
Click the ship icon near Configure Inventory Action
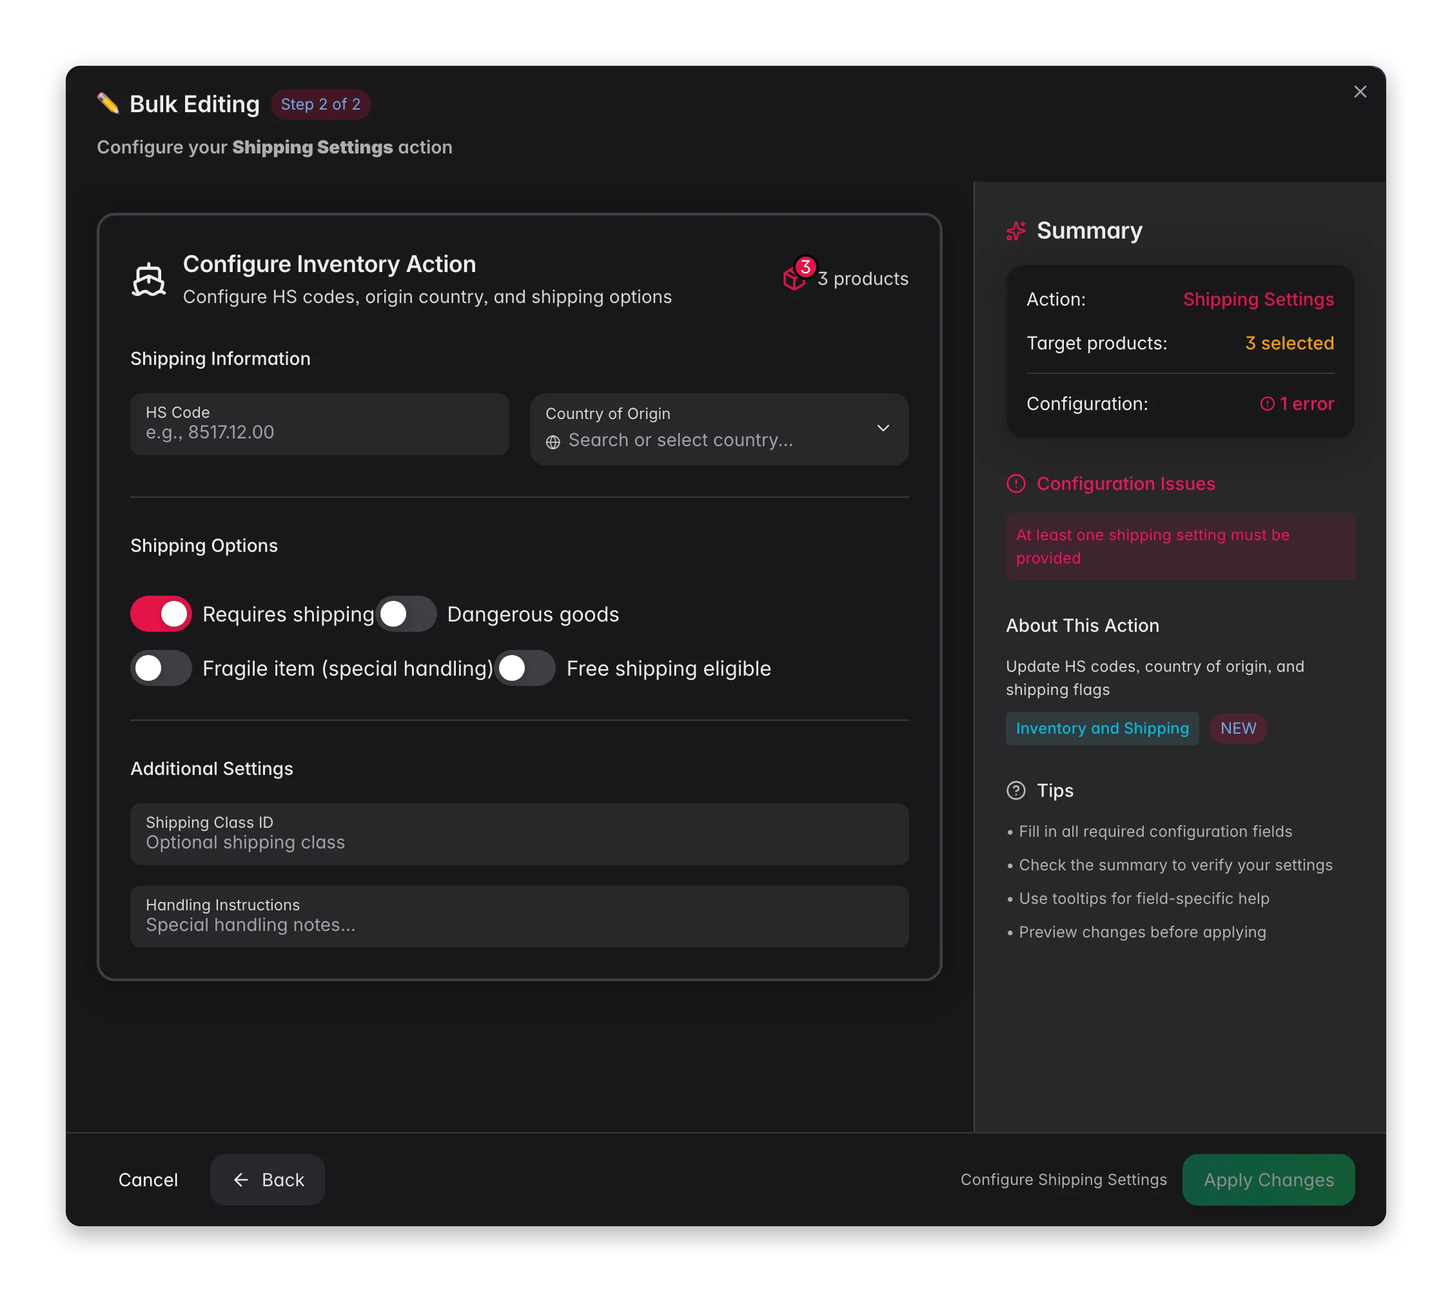(148, 279)
